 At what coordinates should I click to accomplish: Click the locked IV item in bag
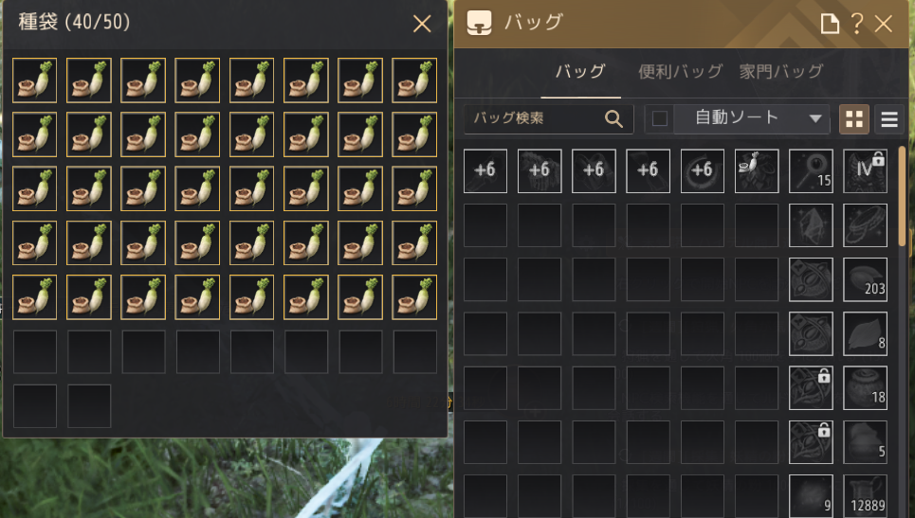[866, 170]
